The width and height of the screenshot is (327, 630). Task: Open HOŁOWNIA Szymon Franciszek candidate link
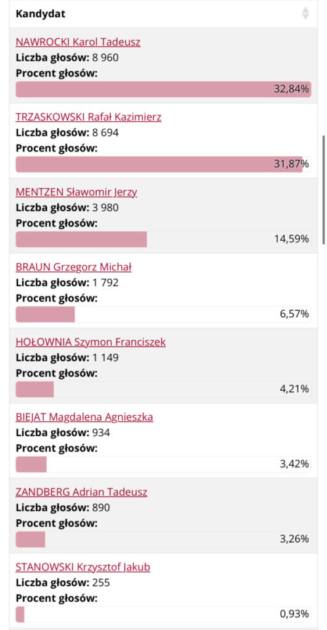[91, 342]
